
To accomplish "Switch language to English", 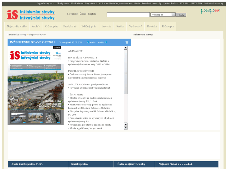I will click(92, 14).
